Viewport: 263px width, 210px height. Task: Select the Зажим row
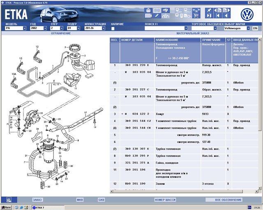coord(184,184)
